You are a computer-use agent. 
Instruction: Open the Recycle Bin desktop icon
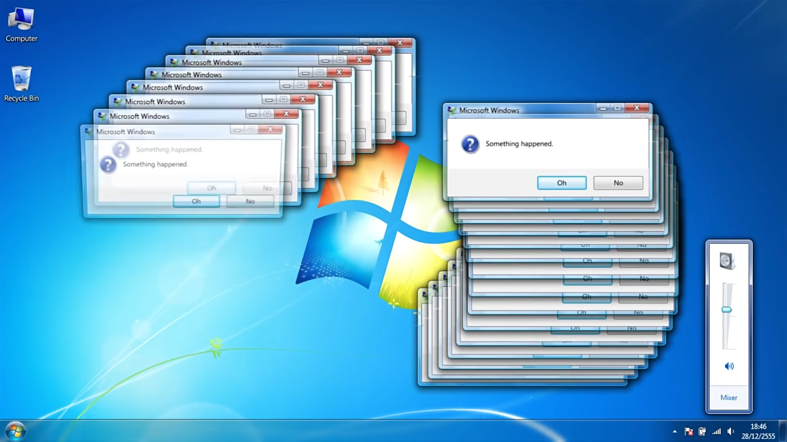pyautogui.click(x=21, y=84)
